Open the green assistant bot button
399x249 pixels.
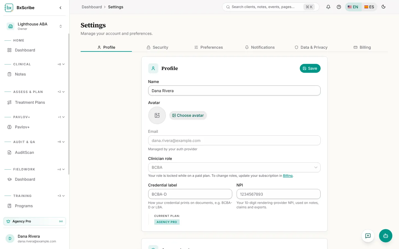click(386, 236)
